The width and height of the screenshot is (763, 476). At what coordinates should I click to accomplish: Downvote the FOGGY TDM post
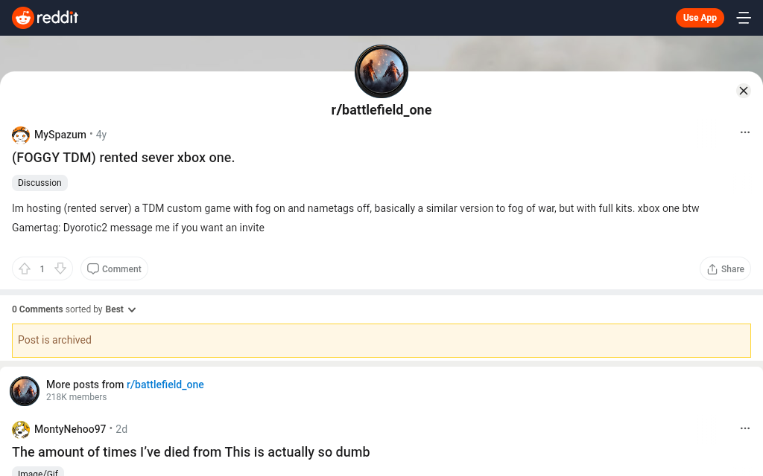click(x=60, y=268)
